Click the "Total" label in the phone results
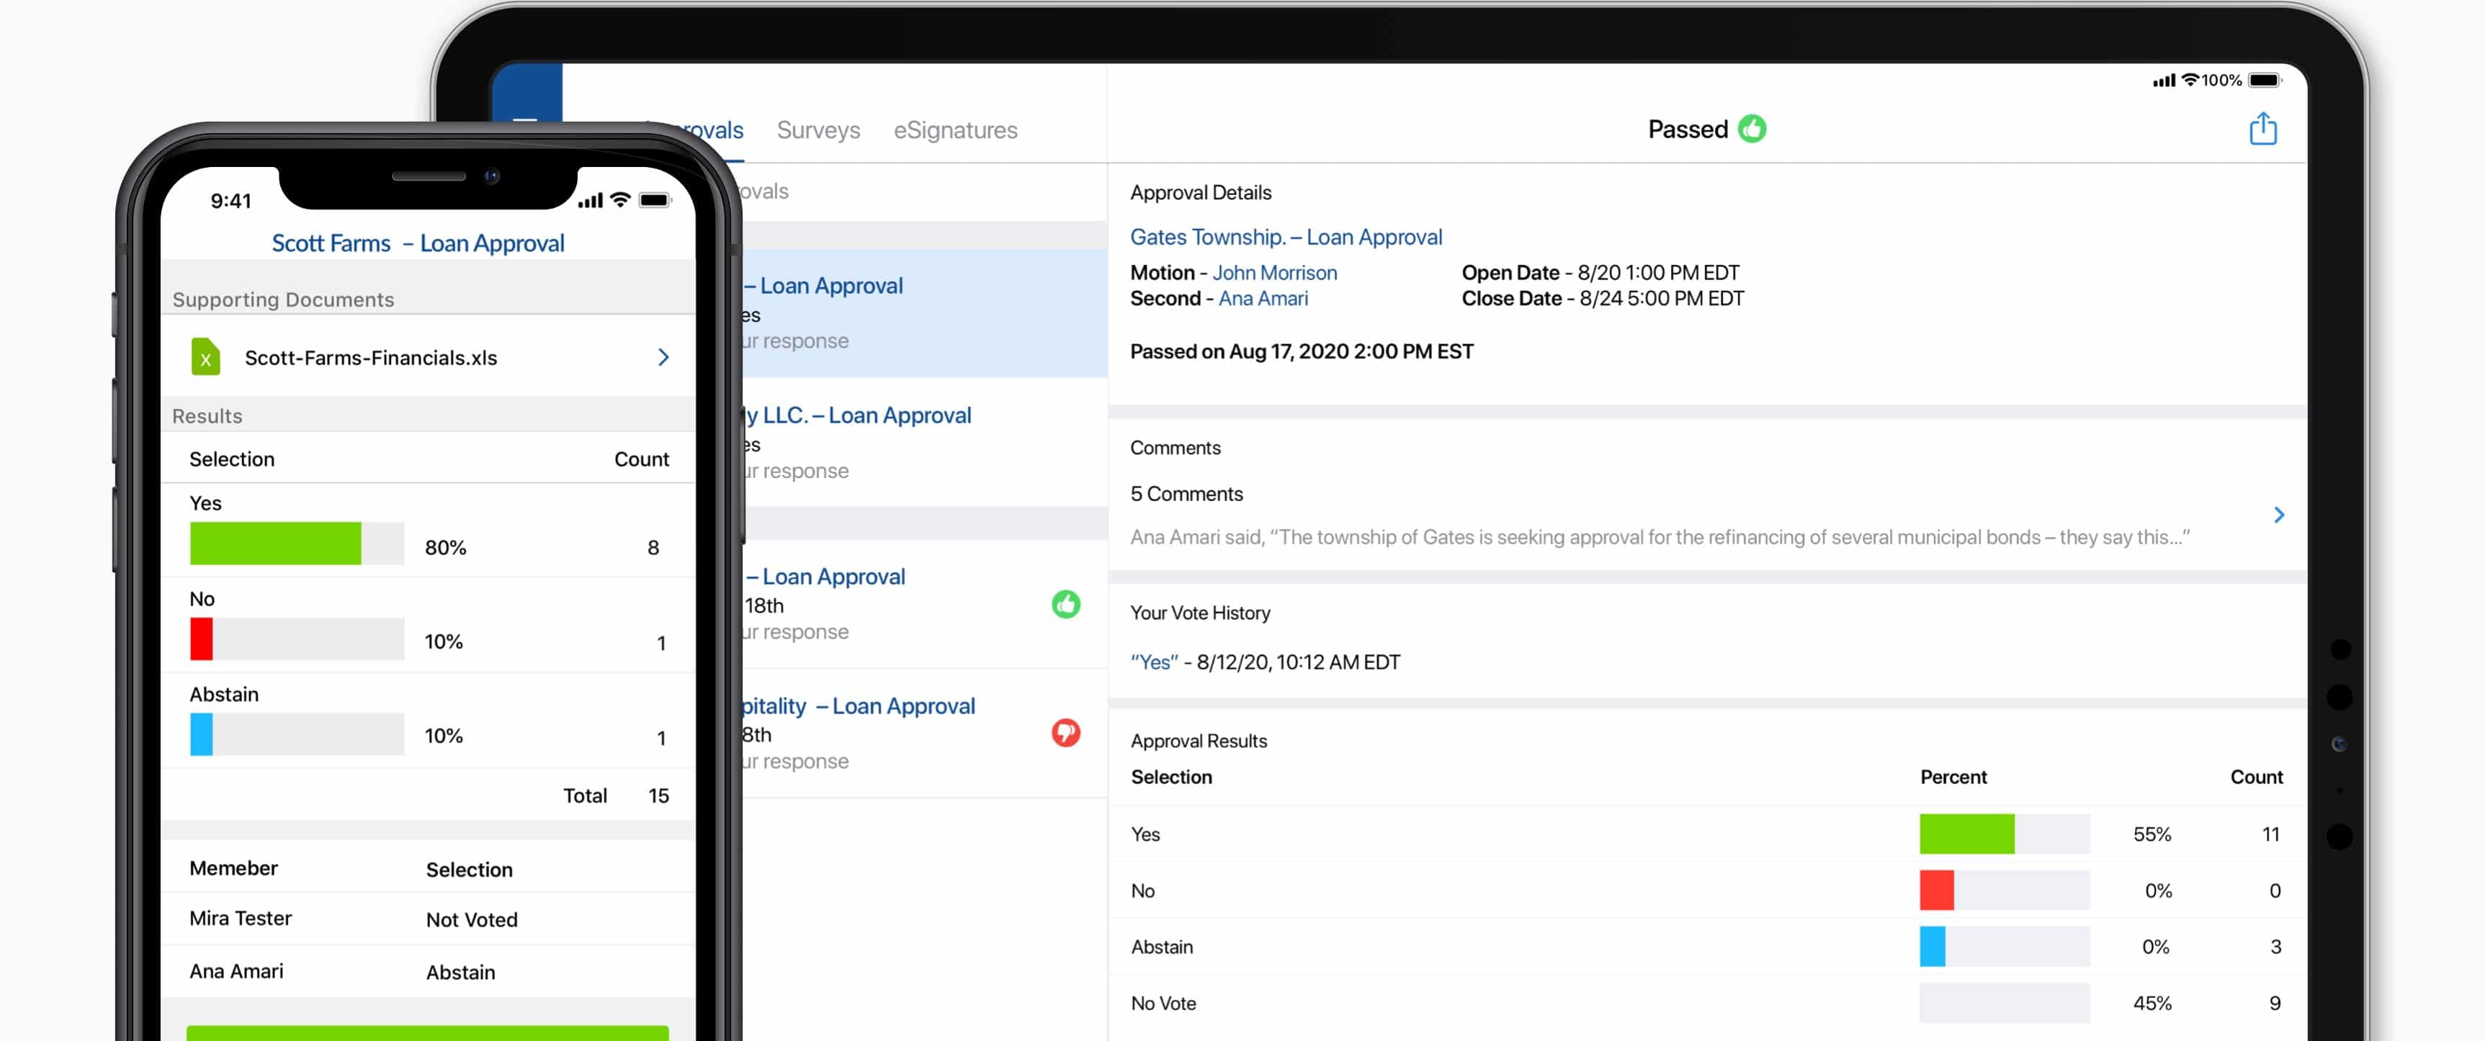Viewport: 2485px width, 1041px height. [x=585, y=796]
